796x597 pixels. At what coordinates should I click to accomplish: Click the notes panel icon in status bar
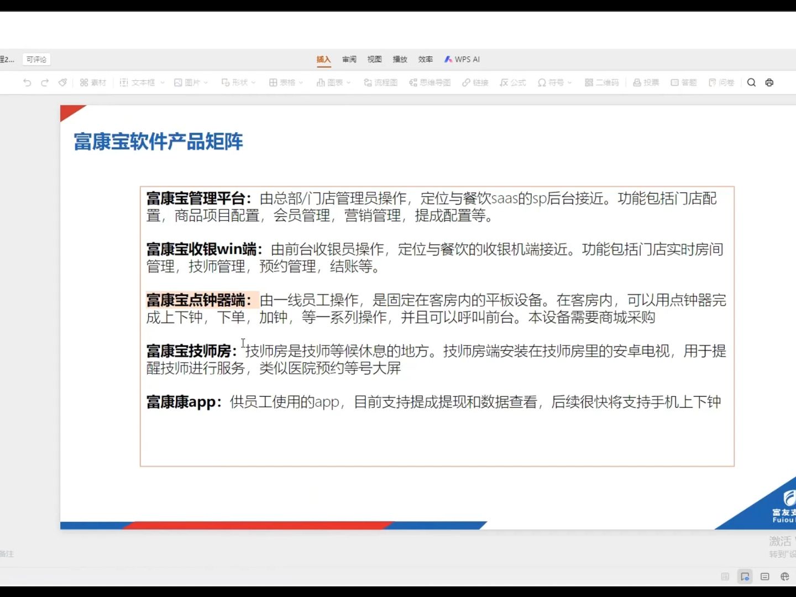[764, 577]
